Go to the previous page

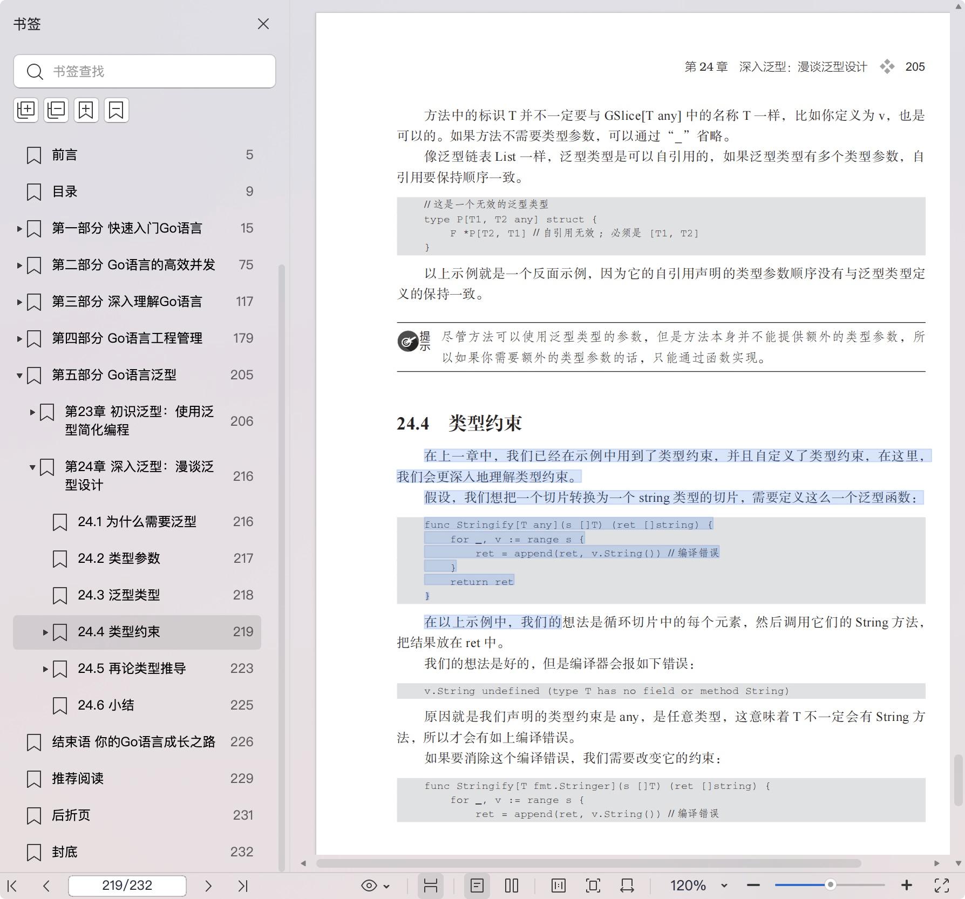pos(46,886)
